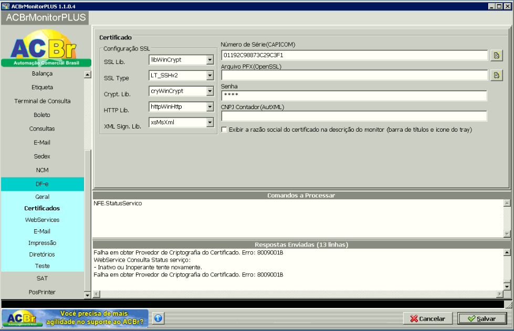Select Geral under DF-e
514x331 pixels.
43,197
